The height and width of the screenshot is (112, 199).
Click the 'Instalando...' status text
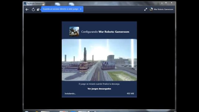[70, 94]
